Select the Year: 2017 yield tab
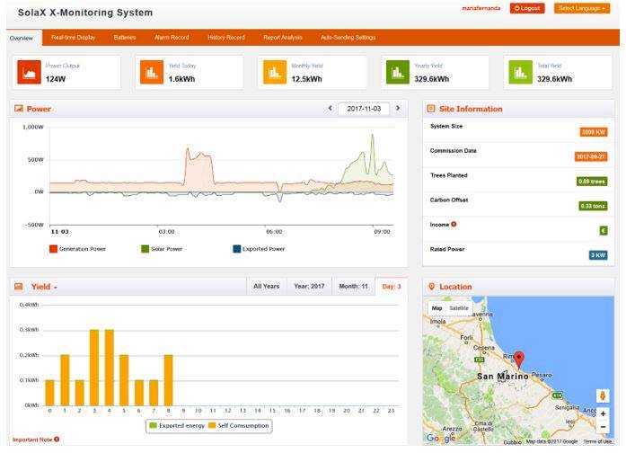Screen dimensions: 626x453 309,287
